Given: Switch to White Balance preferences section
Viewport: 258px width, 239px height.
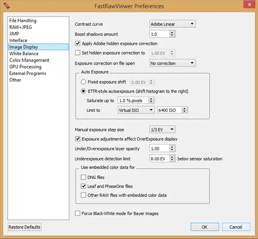Looking at the screenshot, I should click(24, 54).
